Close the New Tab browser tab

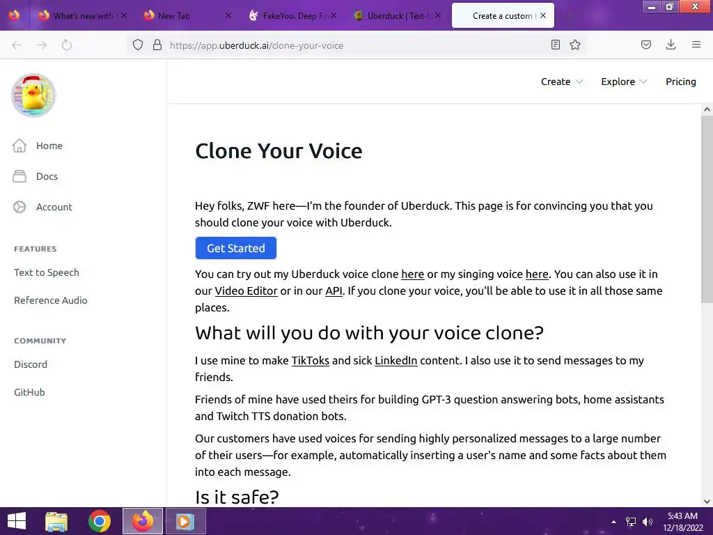click(228, 15)
